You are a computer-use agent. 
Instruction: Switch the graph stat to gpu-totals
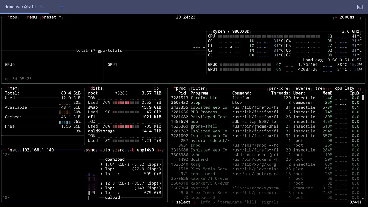pos(110,50)
